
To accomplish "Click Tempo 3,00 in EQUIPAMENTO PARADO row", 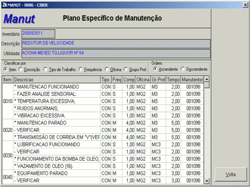I will pyautogui.click(x=174, y=173).
